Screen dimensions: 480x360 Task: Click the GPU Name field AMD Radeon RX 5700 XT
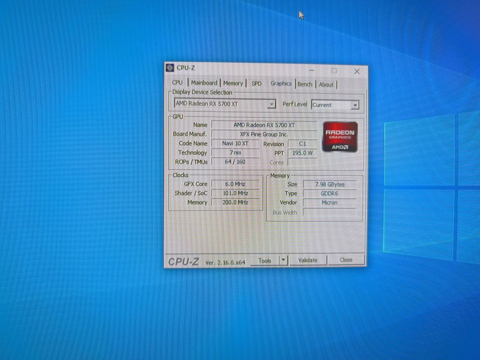pos(264,125)
